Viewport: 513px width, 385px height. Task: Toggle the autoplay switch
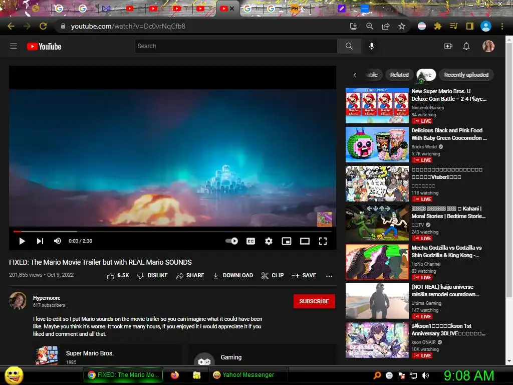coord(231,241)
